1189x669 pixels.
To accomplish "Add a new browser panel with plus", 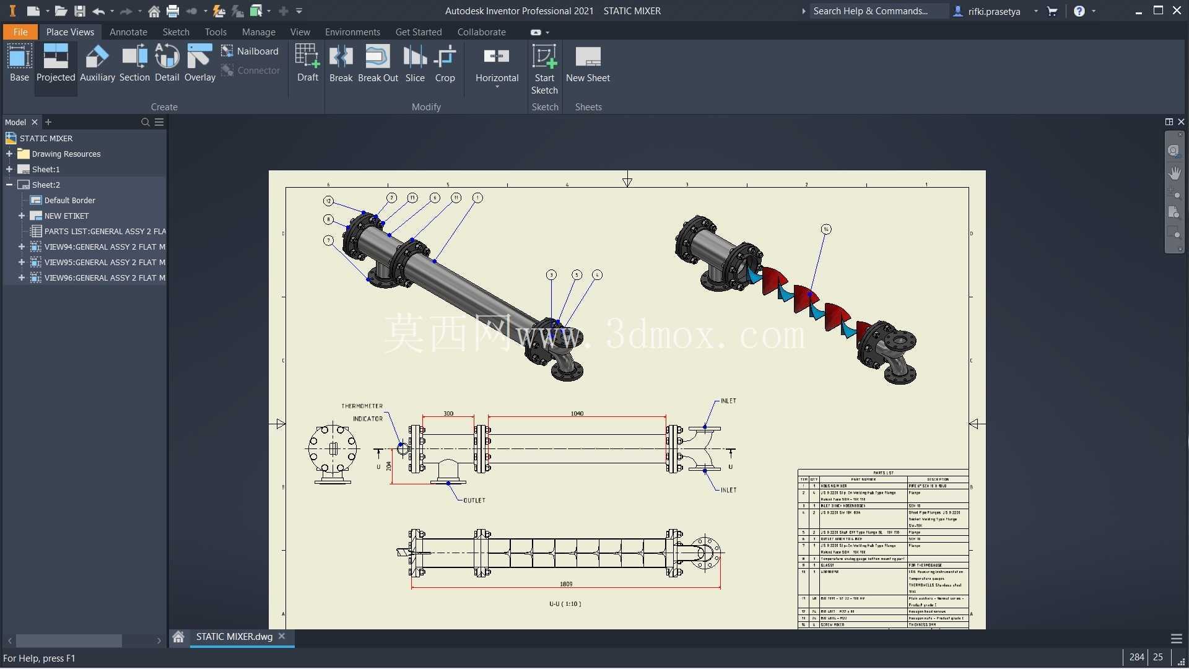I will [x=48, y=122].
